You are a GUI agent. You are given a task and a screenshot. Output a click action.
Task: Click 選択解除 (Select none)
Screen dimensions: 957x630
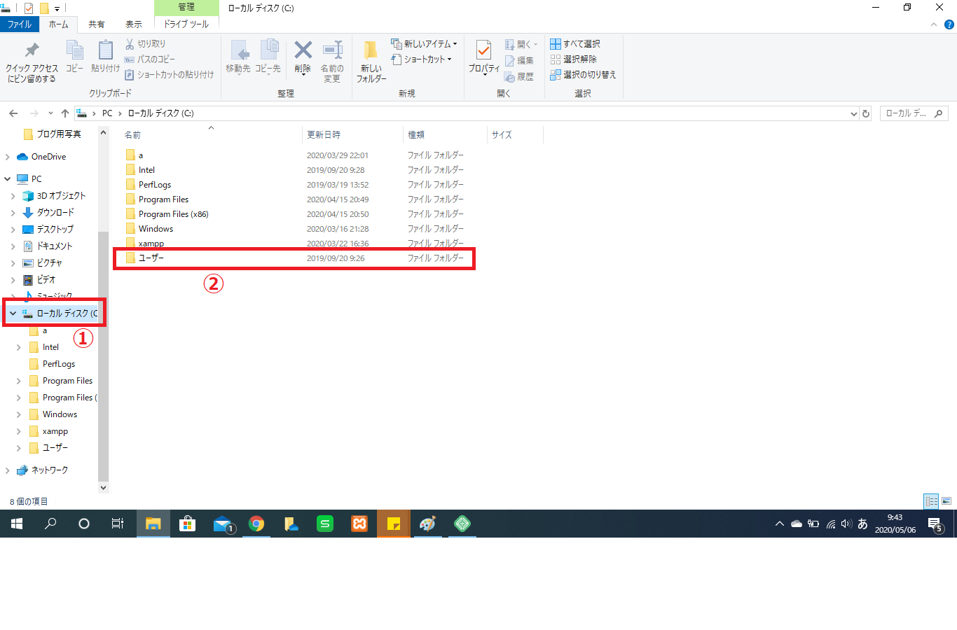(574, 59)
